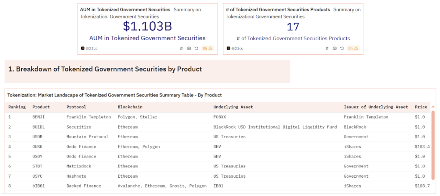This screenshot has width=440, height=196.
Task: Click the USYC product cell
Action: point(37,176)
